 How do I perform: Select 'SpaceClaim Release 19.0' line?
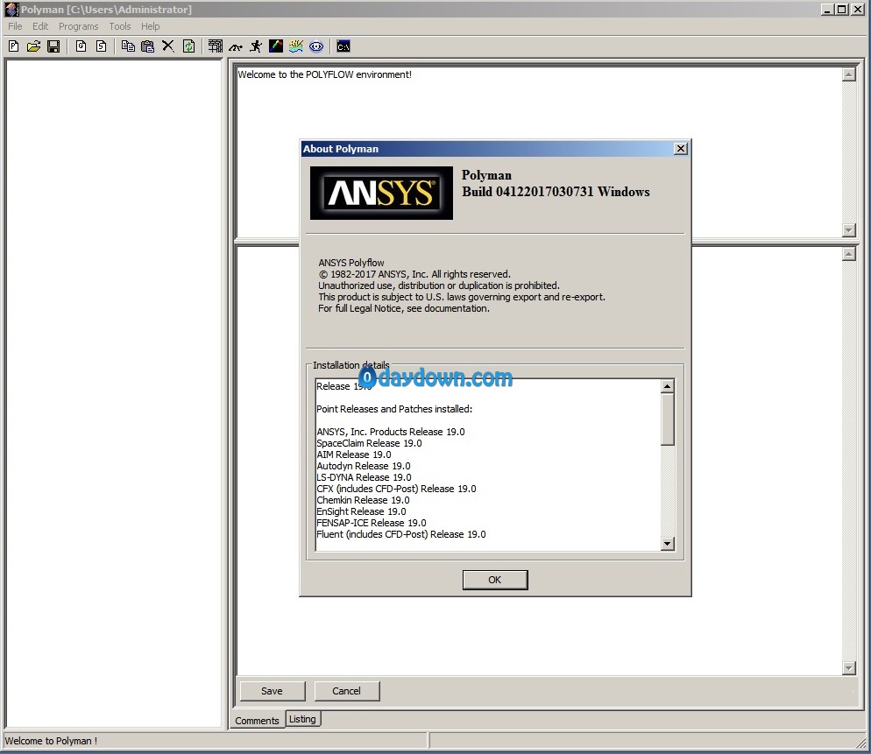(369, 443)
